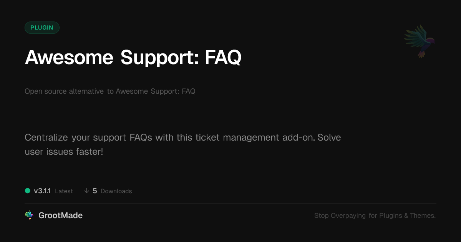
Task: Click the faded parrot logo at top right
Action: 420,41
